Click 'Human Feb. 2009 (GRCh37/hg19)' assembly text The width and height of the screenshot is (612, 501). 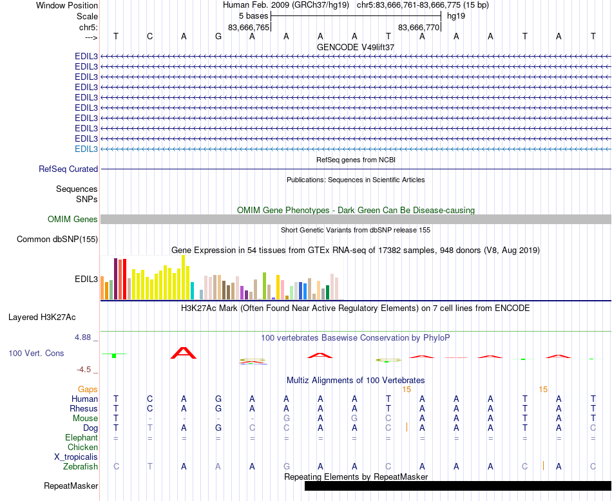pyautogui.click(x=285, y=5)
